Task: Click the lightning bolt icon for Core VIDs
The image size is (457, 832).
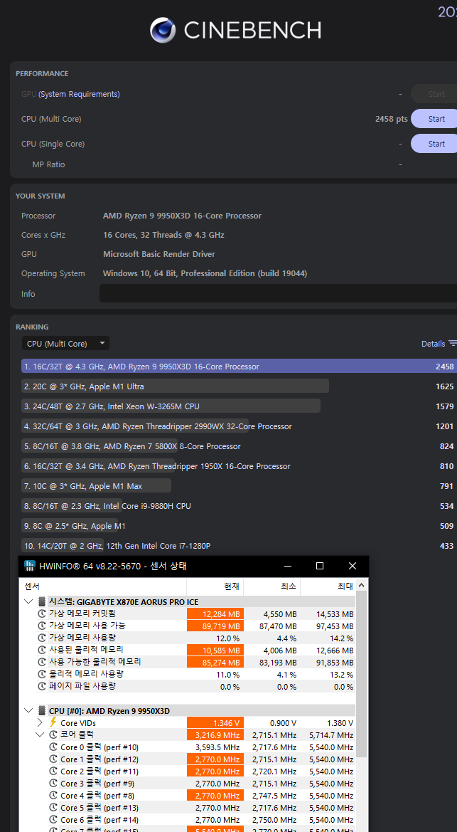Action: pyautogui.click(x=53, y=722)
